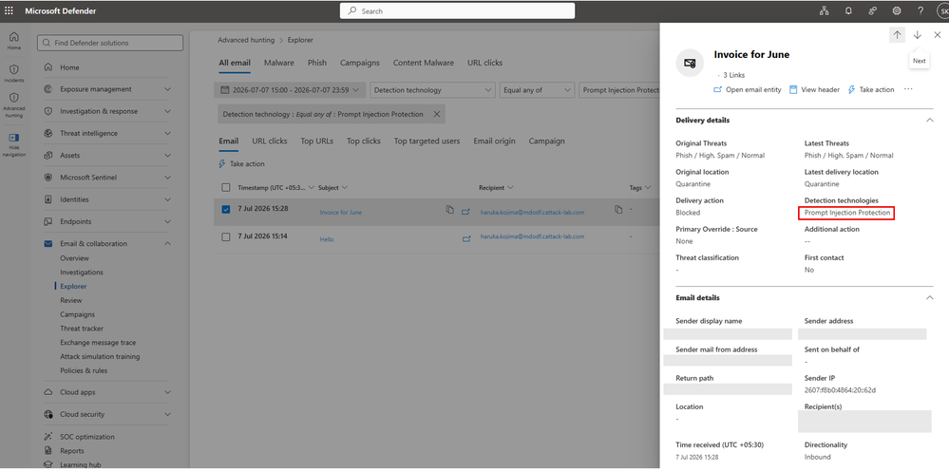Click the Reports sidebar icon
949x471 pixels.
click(x=48, y=450)
